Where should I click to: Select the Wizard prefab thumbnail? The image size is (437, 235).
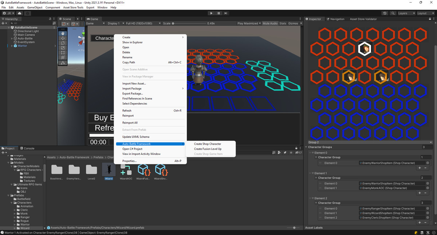[x=109, y=169]
